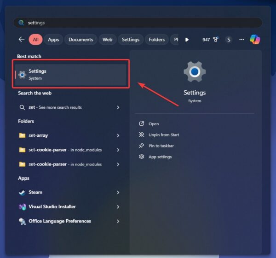Image resolution: width=276 pixels, height=258 pixels.
Task: Open the Copilot icon
Action: point(255,39)
